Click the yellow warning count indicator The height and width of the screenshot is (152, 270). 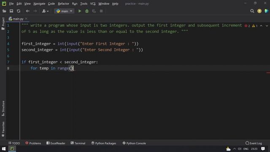click(x=255, y=26)
